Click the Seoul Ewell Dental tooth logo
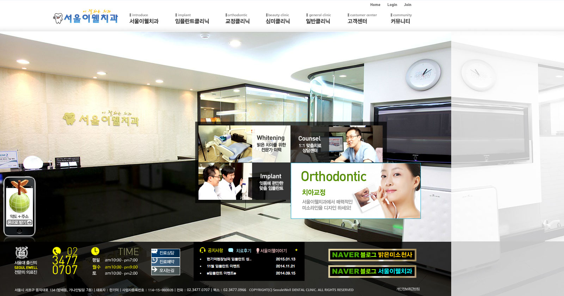The width and height of the screenshot is (564, 296). click(x=86, y=17)
